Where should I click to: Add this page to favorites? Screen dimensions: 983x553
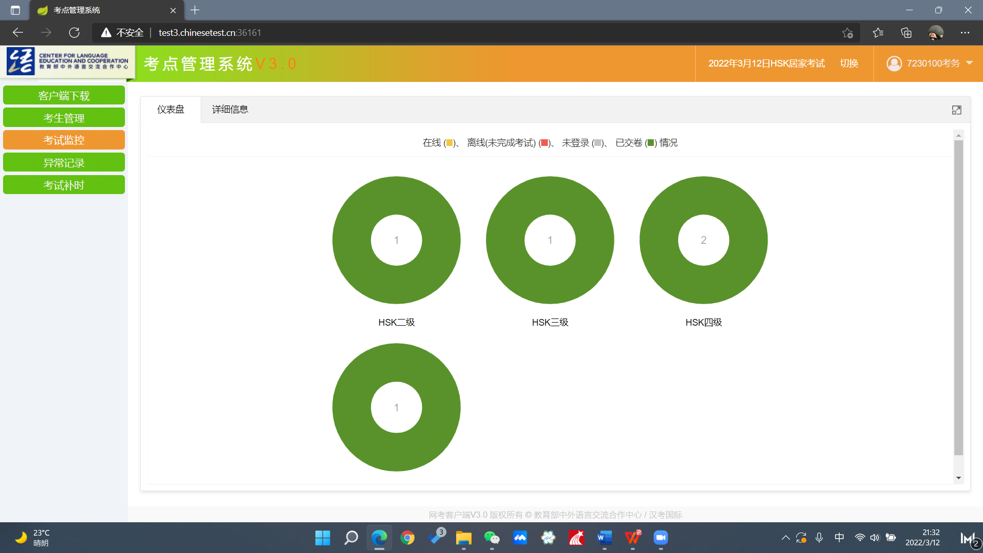click(847, 33)
